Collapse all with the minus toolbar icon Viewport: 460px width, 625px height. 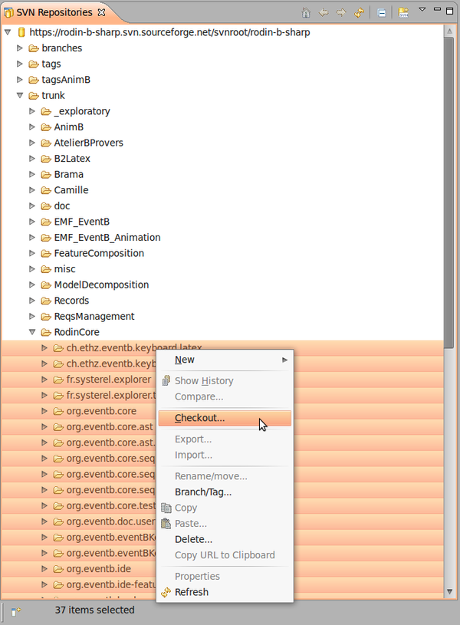(382, 13)
